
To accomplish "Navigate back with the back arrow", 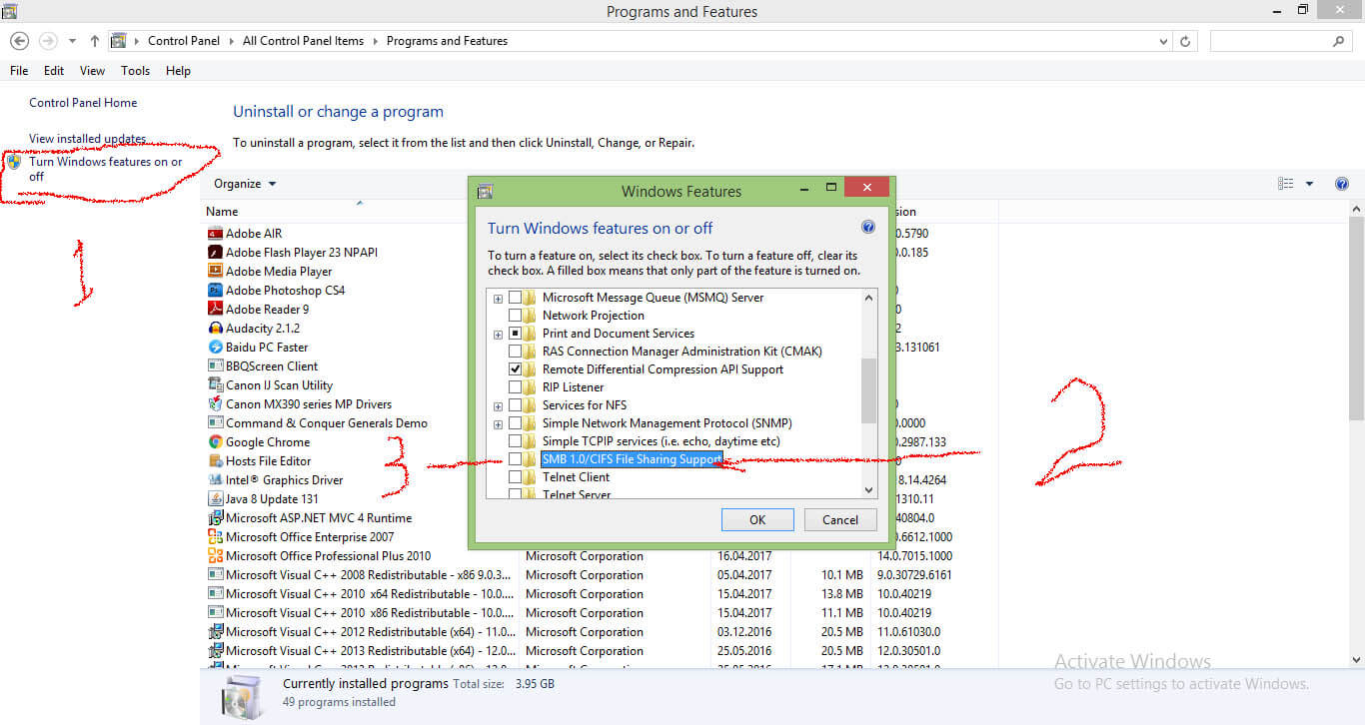I will 19,41.
